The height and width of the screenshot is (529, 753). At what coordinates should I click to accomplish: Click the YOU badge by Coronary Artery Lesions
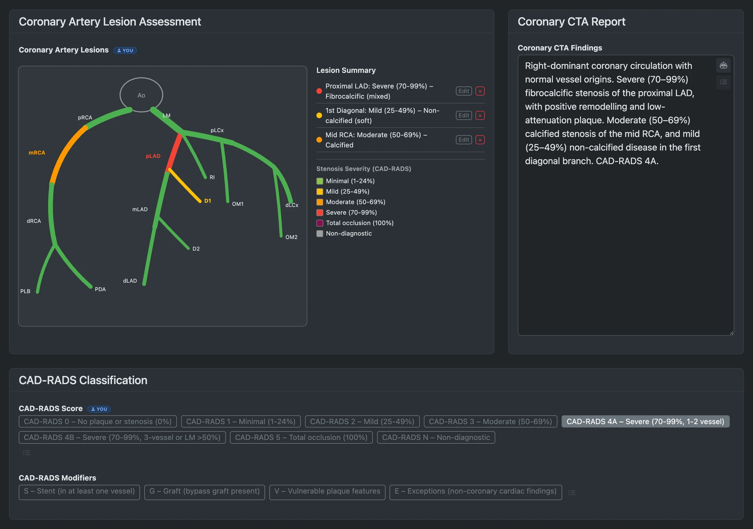click(125, 50)
